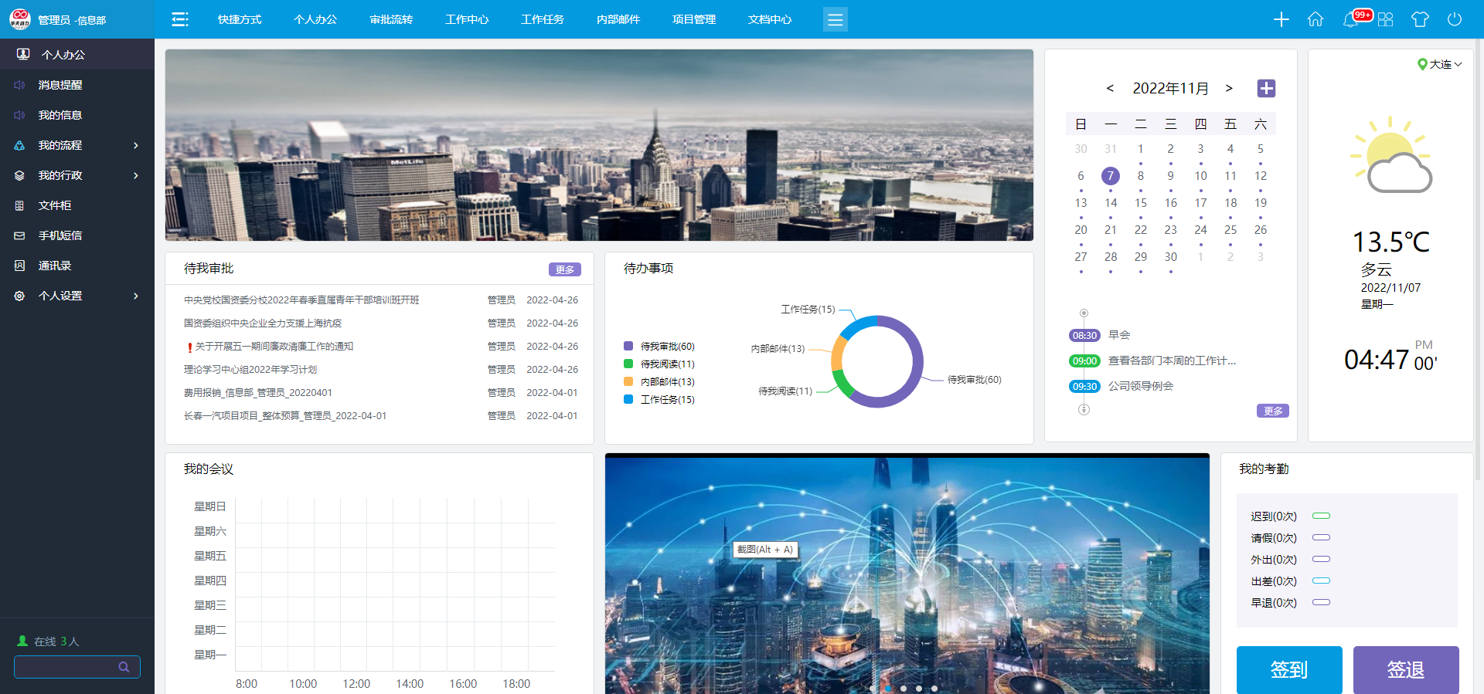Open notifications bell with 99+ badge

click(x=1351, y=19)
